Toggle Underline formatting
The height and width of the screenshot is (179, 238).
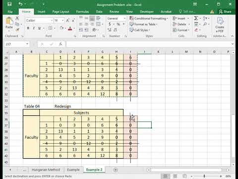[x=39, y=28]
